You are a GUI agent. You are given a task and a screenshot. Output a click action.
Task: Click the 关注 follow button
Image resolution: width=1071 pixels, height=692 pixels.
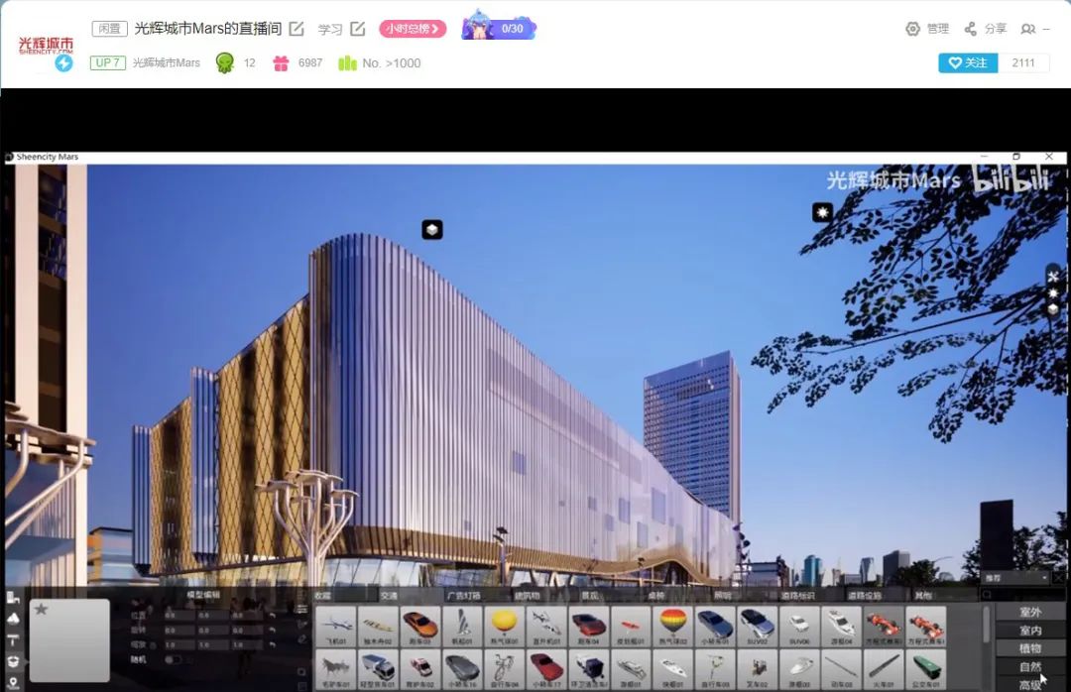(967, 62)
